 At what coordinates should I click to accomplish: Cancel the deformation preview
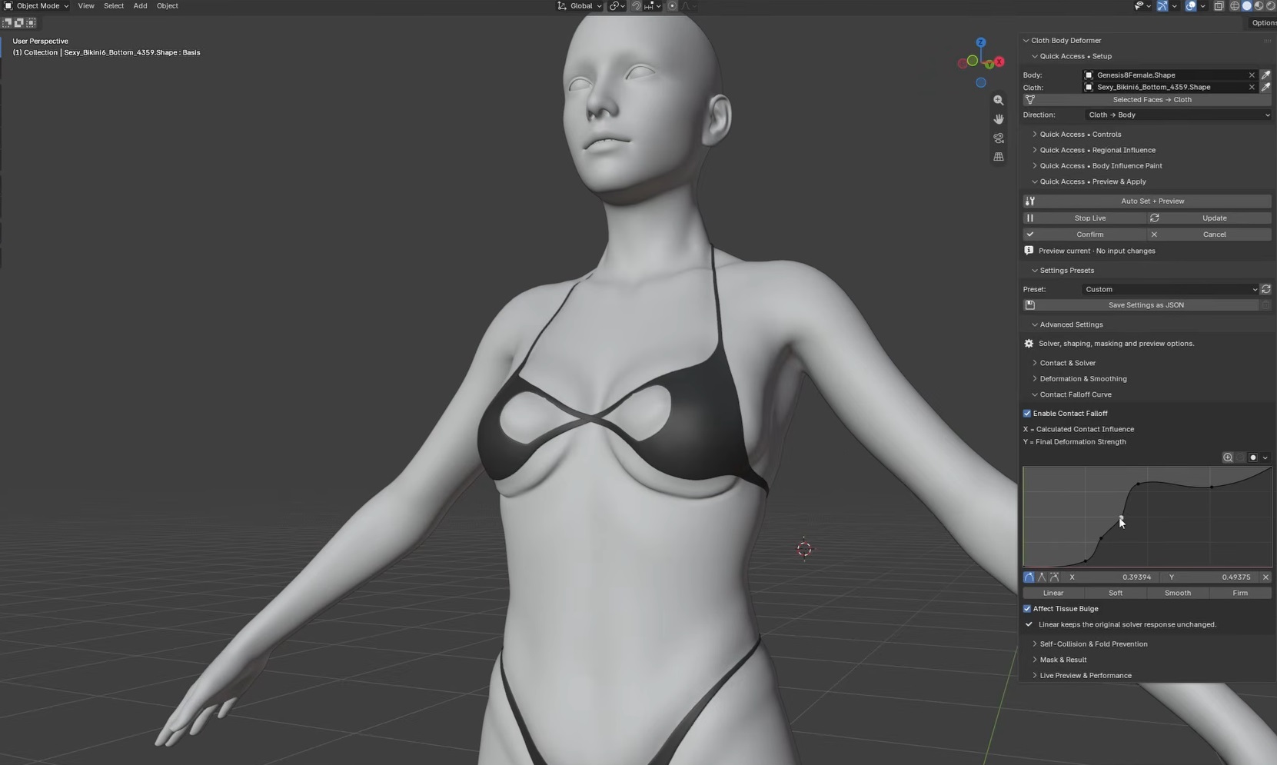point(1209,234)
